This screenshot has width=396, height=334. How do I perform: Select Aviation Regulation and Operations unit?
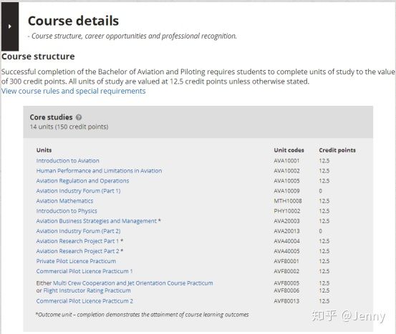tap(82, 181)
